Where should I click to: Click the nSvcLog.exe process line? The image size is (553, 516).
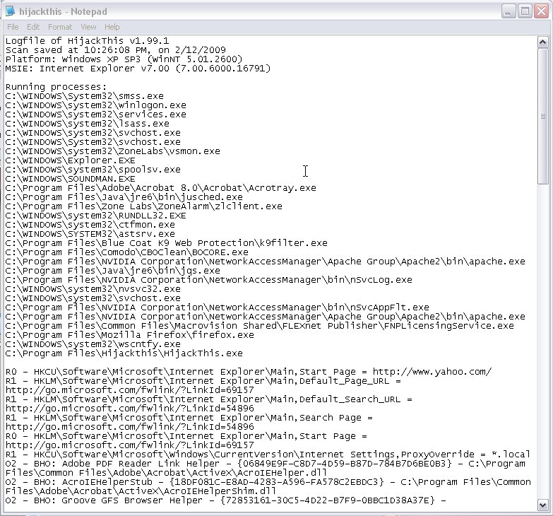click(209, 279)
